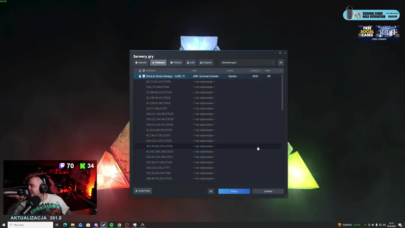Open Spotify from the taskbar
The image size is (405, 228).
point(111,225)
